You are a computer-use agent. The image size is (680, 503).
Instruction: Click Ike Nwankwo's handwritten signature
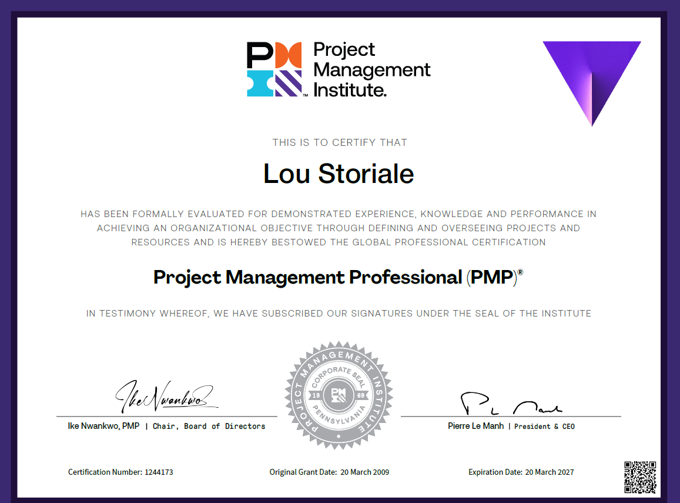pyautogui.click(x=166, y=397)
